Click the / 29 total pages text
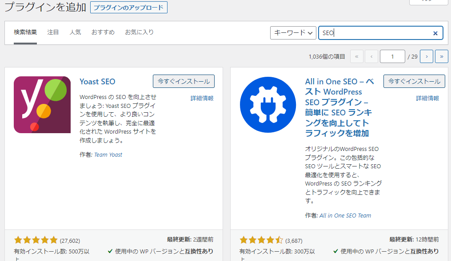 point(412,57)
